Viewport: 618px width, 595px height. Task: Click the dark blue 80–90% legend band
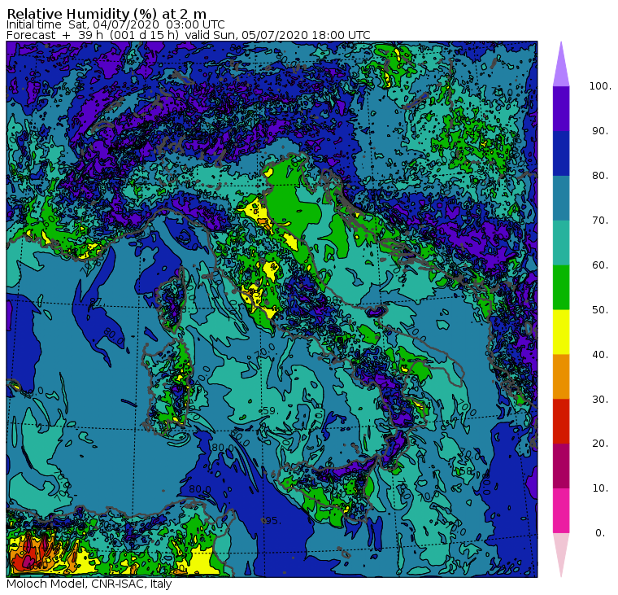tap(561, 153)
